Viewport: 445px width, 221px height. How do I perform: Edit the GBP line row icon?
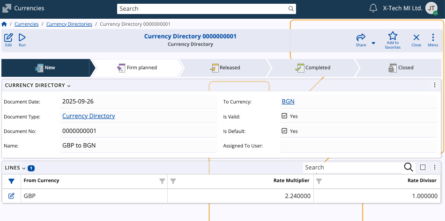[x=11, y=196]
